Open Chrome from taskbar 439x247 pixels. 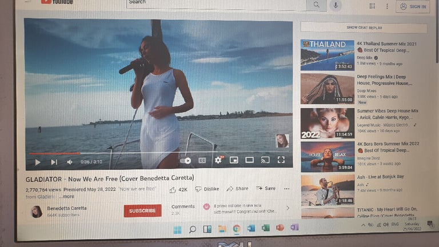coord(237,229)
